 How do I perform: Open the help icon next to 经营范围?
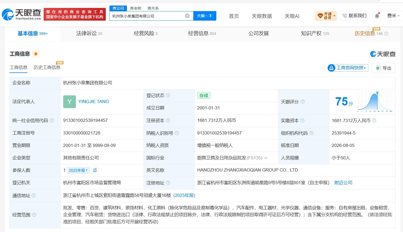tap(34, 215)
